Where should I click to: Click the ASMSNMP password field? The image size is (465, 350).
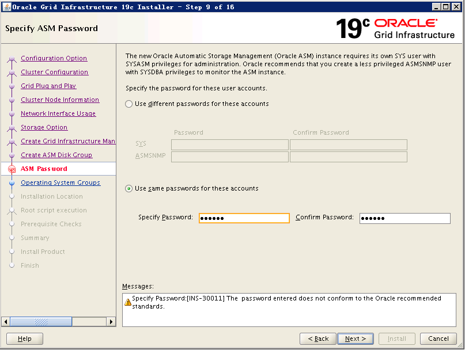pos(230,157)
